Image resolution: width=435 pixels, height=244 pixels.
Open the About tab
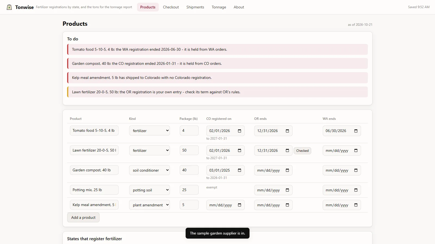(239, 7)
